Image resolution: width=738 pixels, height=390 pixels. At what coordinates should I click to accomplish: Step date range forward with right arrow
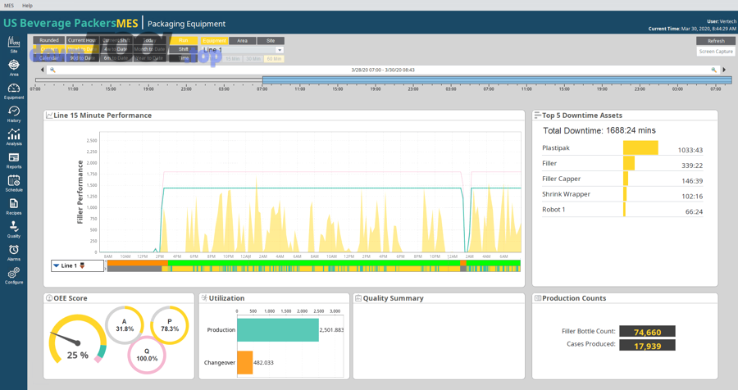[x=724, y=70]
